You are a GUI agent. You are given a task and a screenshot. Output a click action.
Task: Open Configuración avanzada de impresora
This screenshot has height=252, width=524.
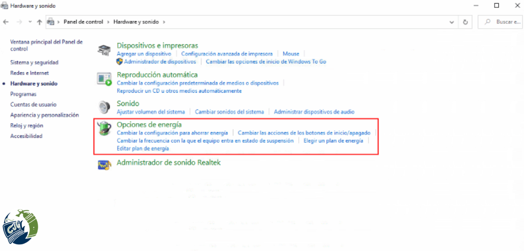[227, 54]
